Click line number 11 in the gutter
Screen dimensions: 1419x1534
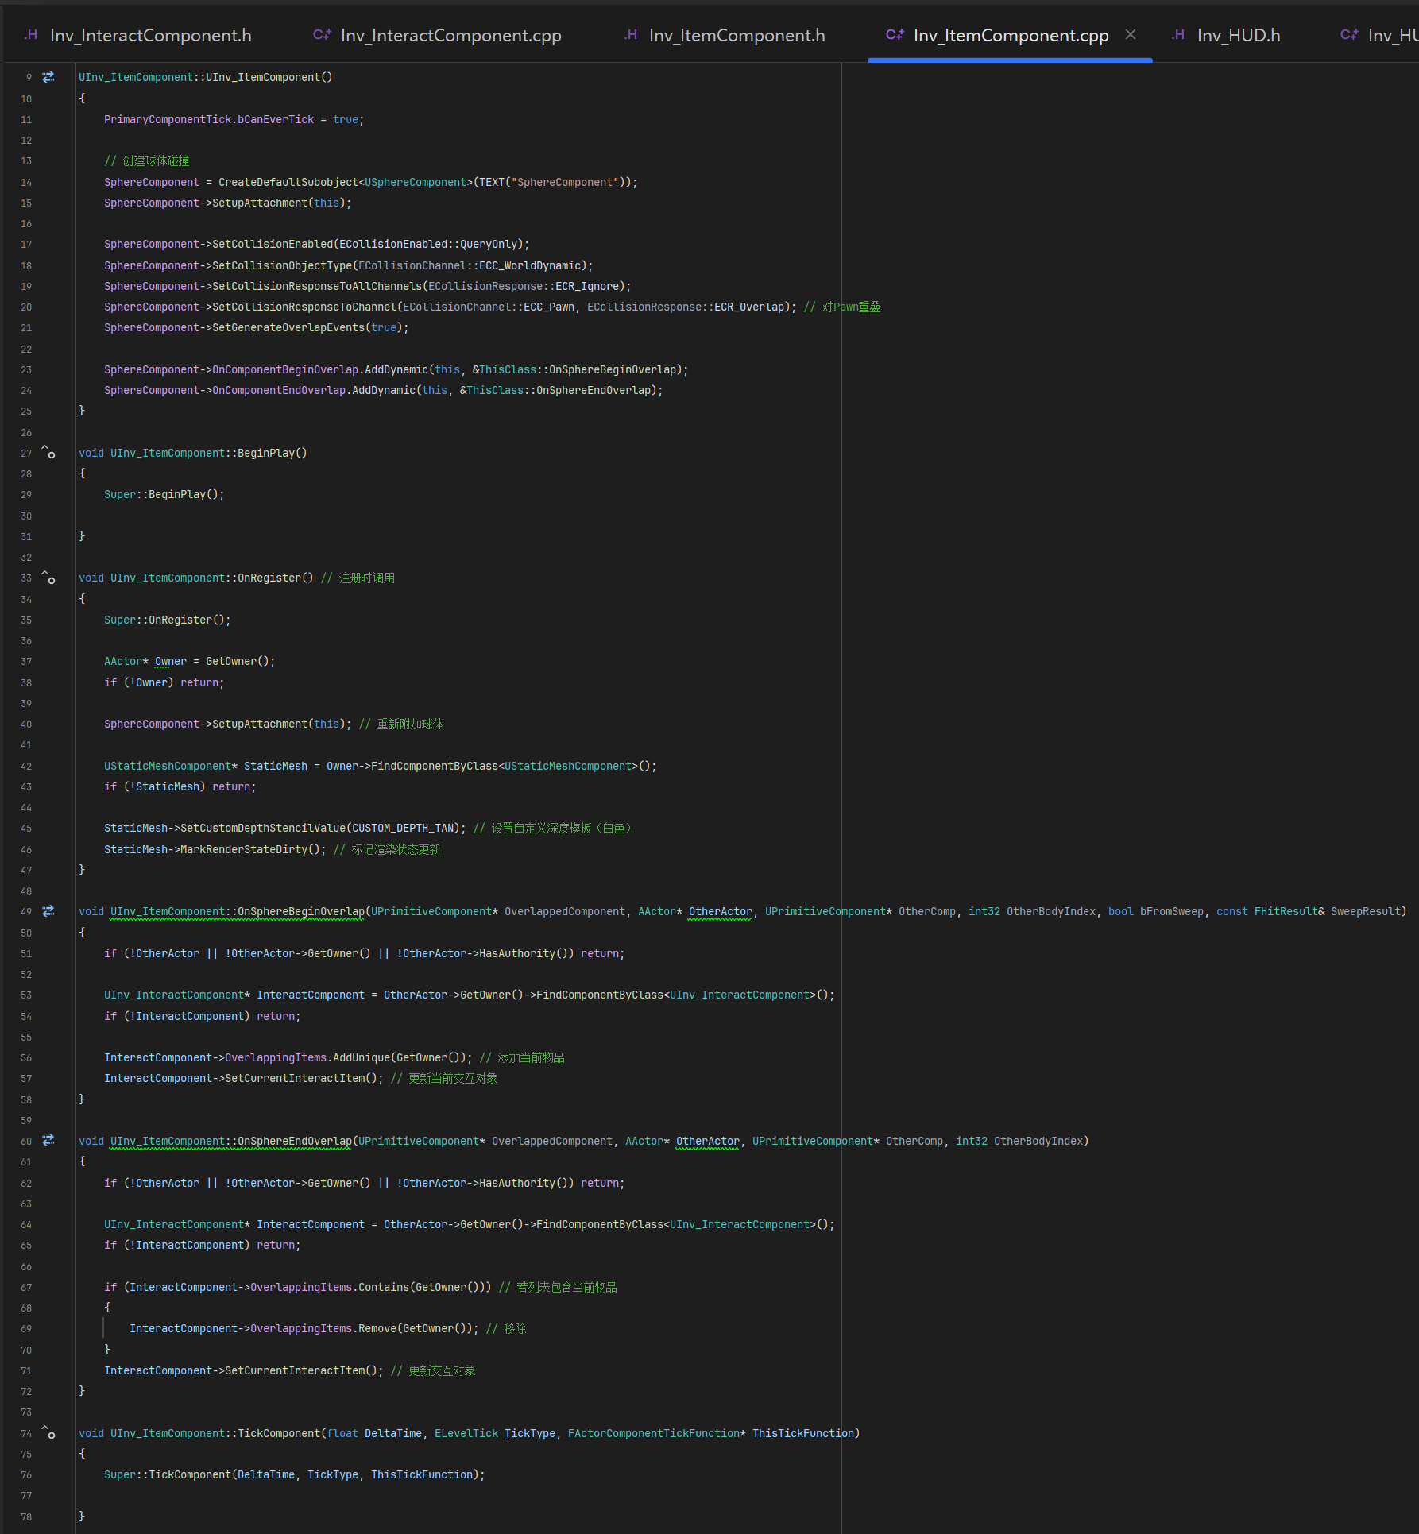(x=26, y=120)
